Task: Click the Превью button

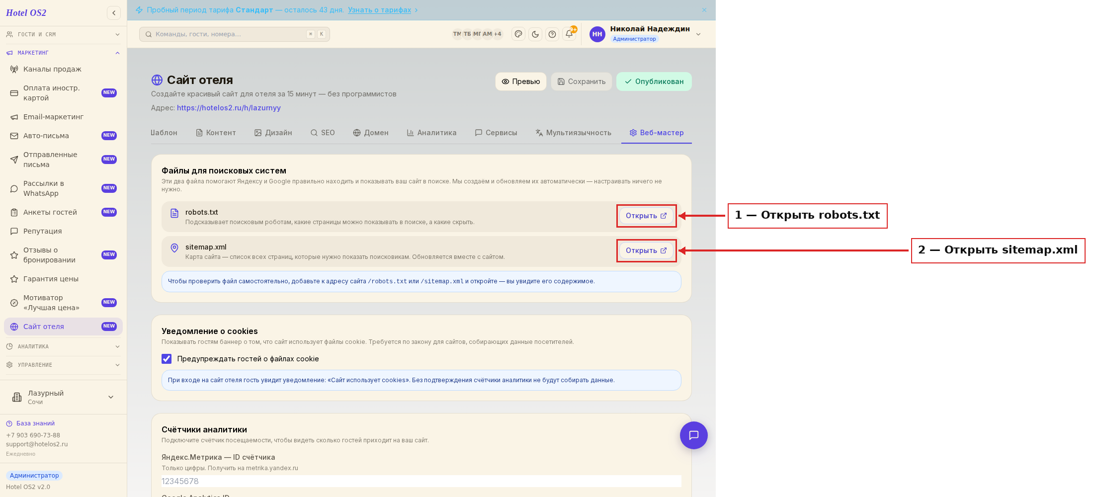Action: pyautogui.click(x=520, y=82)
